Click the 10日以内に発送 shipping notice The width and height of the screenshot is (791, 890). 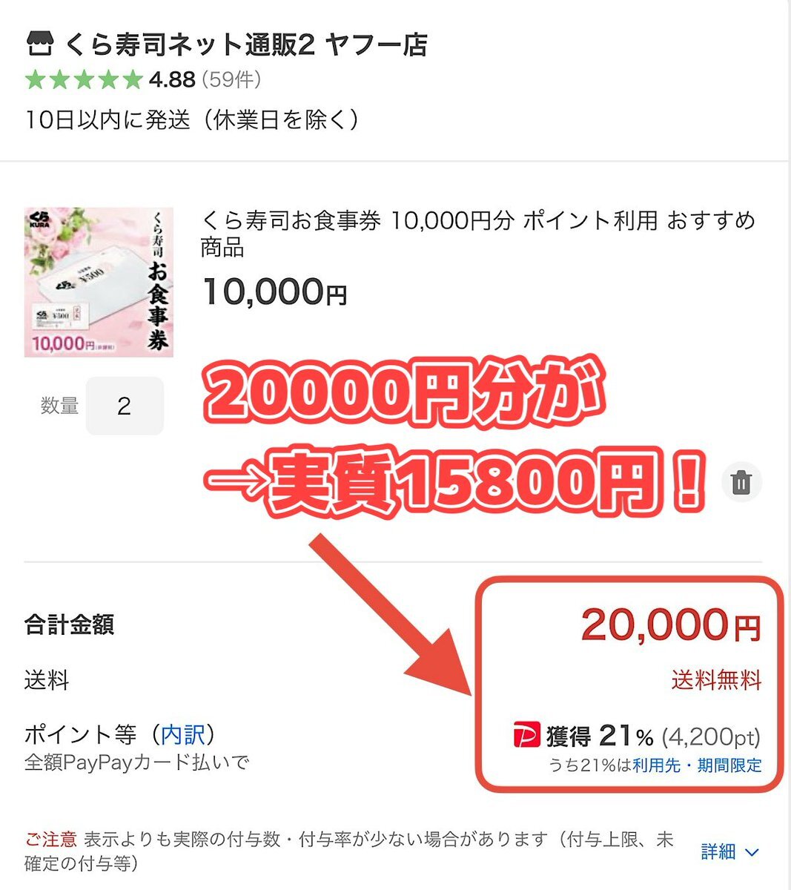click(x=192, y=119)
